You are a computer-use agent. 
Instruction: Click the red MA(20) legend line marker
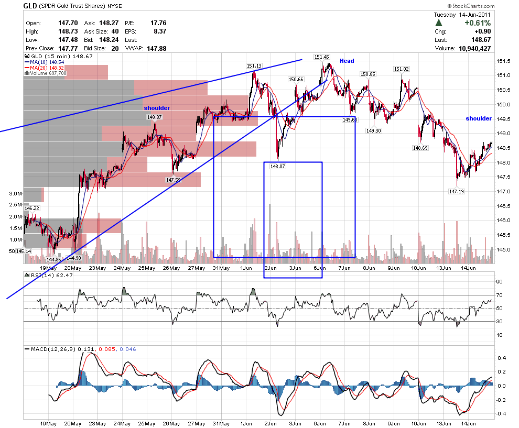(x=27, y=68)
